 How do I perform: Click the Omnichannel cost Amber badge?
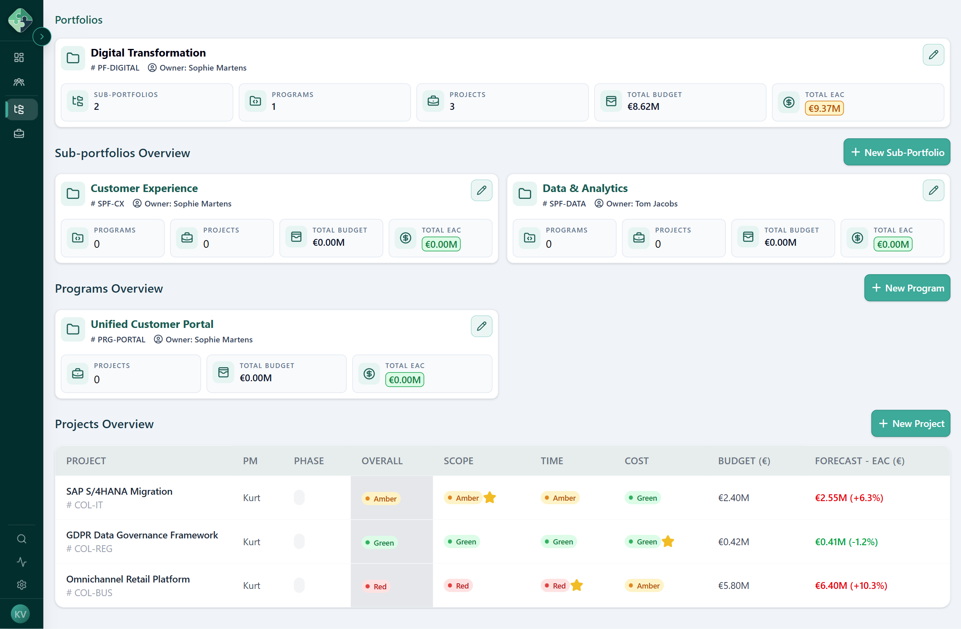[x=644, y=585]
